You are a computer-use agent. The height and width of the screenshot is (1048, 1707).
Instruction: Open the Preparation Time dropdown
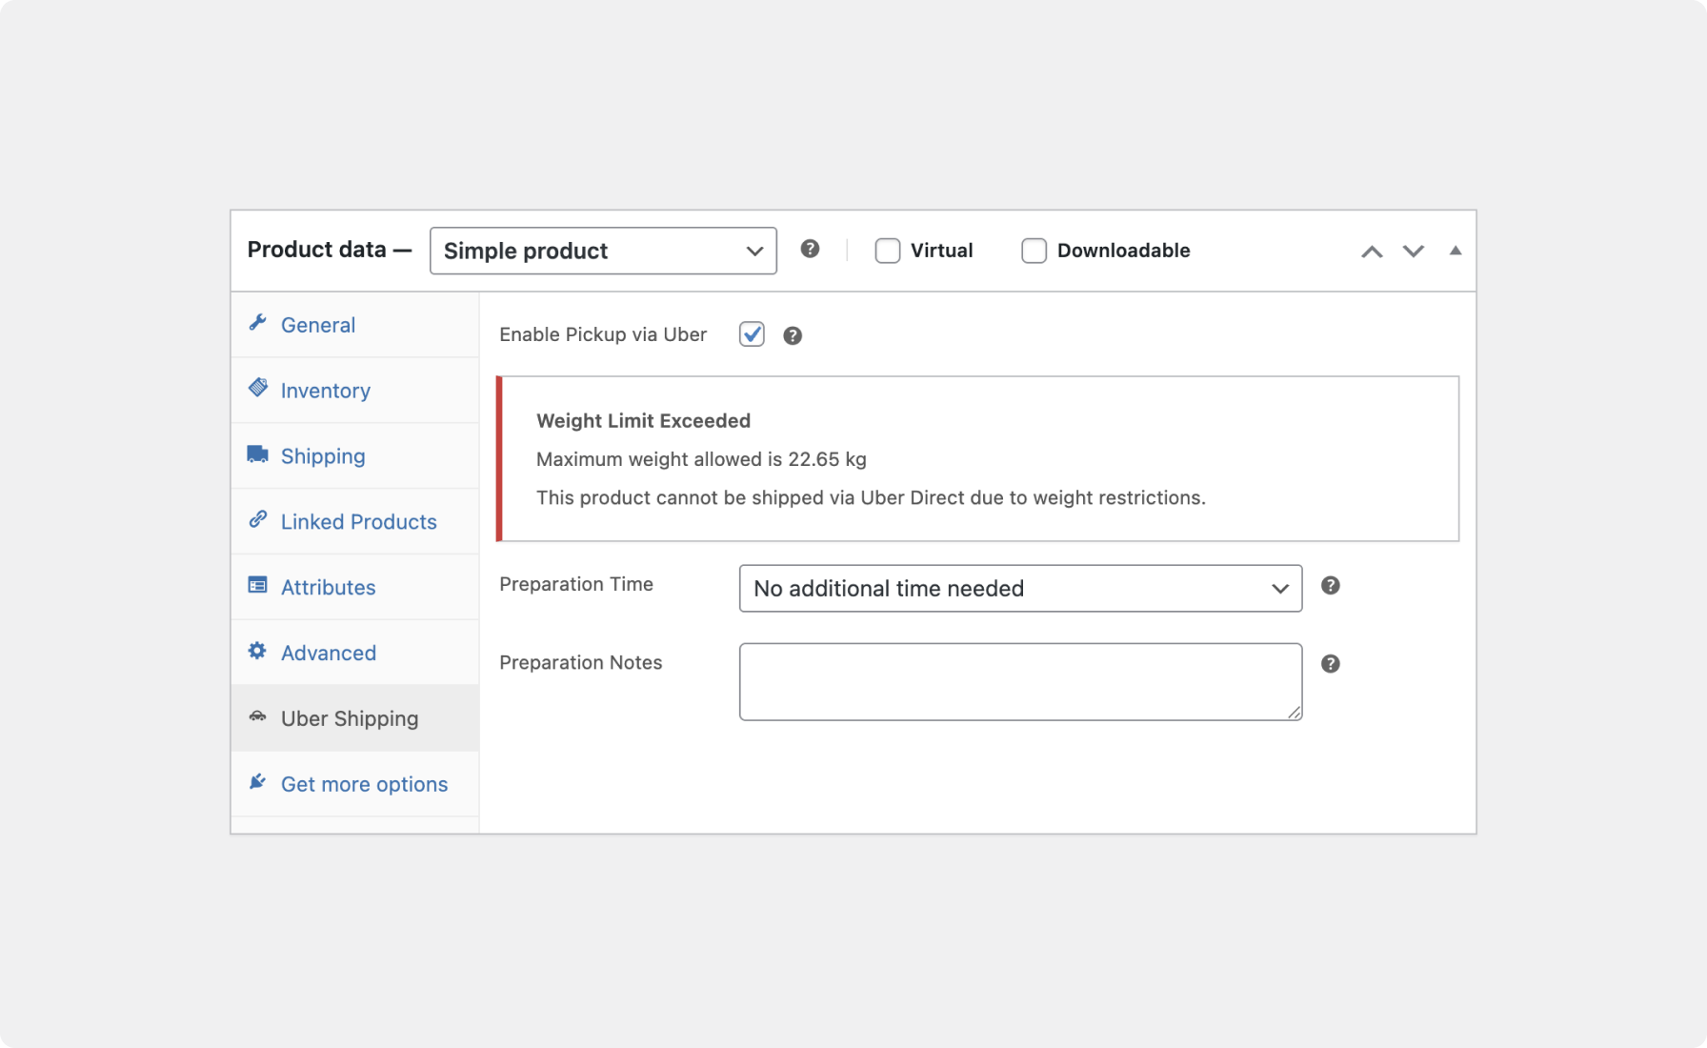pos(1020,588)
